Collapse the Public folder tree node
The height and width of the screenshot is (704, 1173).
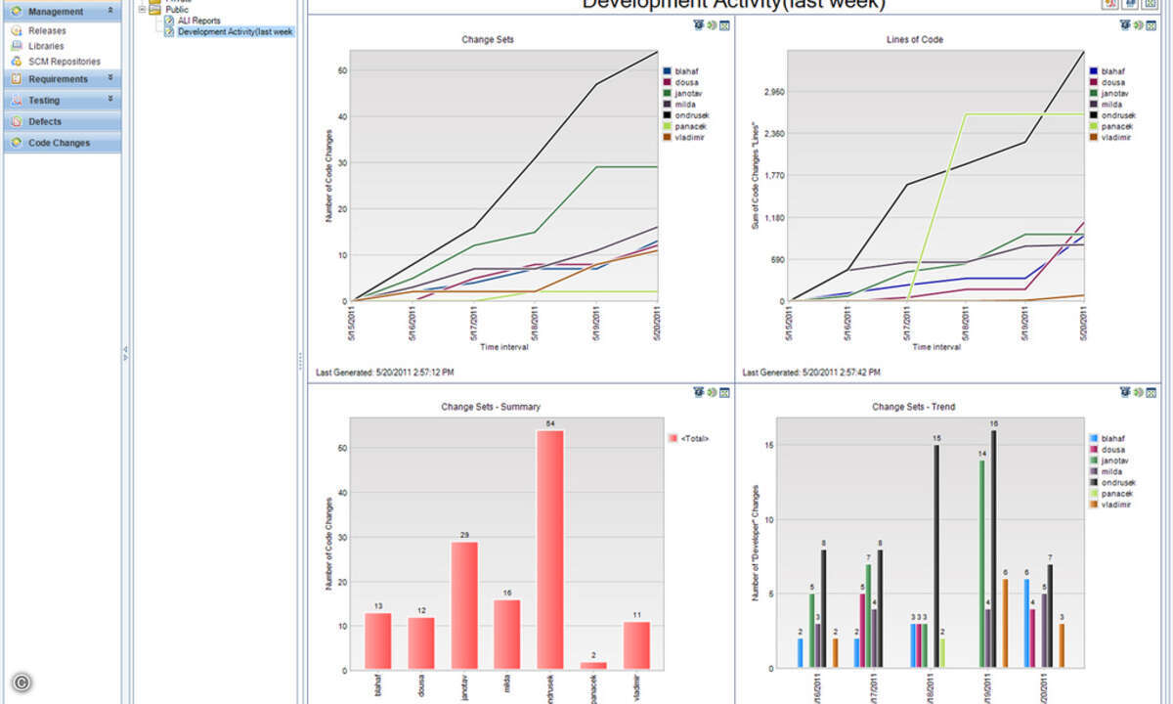coord(142,10)
